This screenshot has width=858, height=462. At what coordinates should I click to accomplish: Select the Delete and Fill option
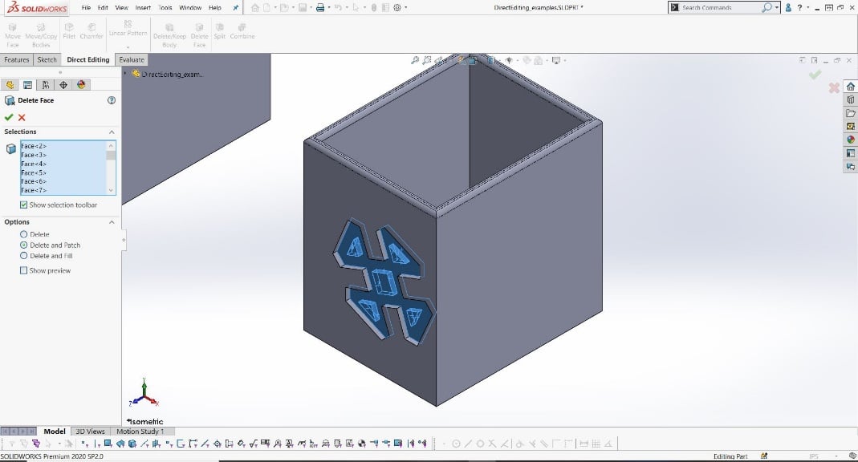(24, 256)
